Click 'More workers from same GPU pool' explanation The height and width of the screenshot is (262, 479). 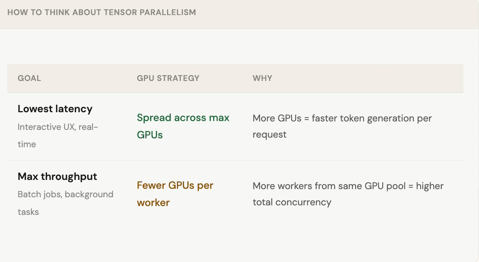(x=331, y=186)
